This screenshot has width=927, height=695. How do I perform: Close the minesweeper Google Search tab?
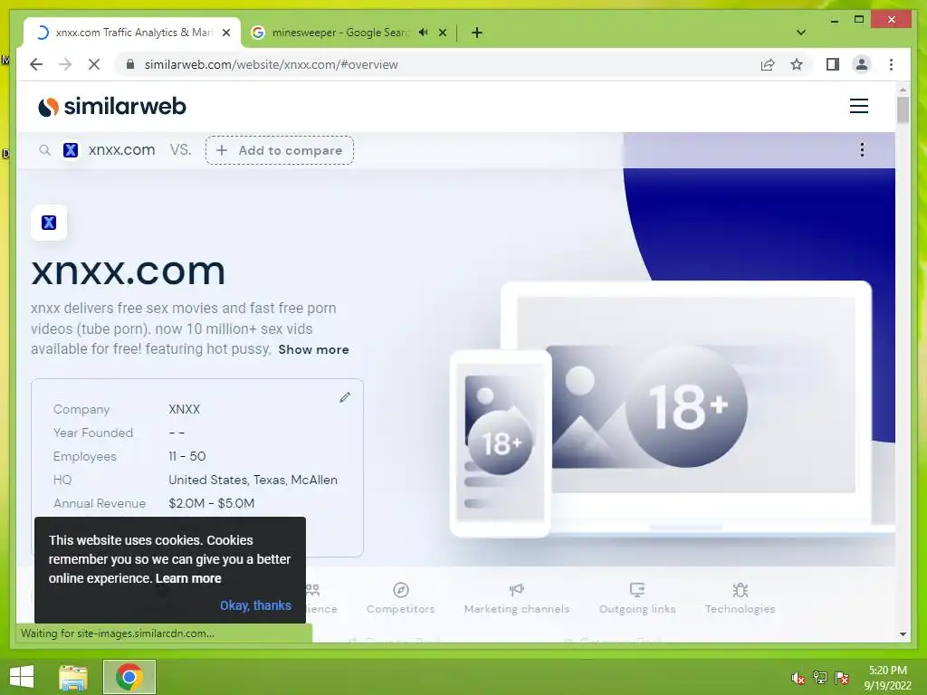tap(442, 33)
